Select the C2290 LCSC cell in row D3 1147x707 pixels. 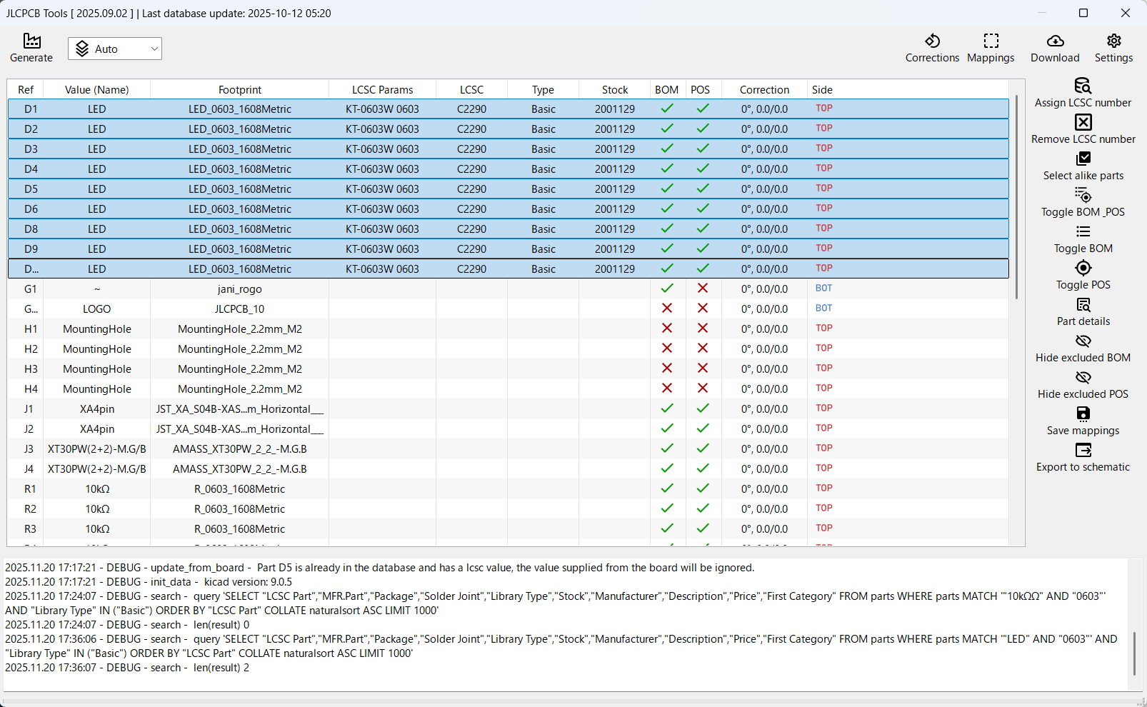pyautogui.click(x=471, y=149)
